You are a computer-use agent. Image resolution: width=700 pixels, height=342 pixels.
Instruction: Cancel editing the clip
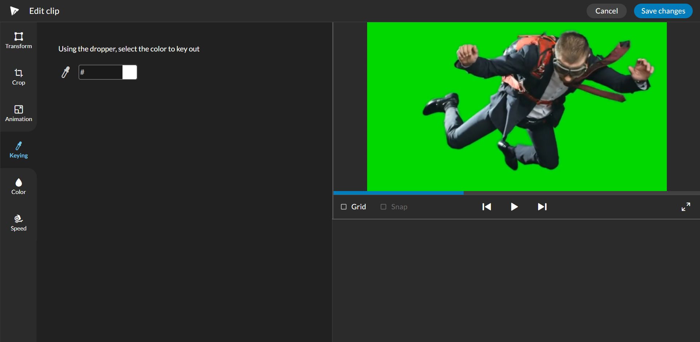[606, 11]
